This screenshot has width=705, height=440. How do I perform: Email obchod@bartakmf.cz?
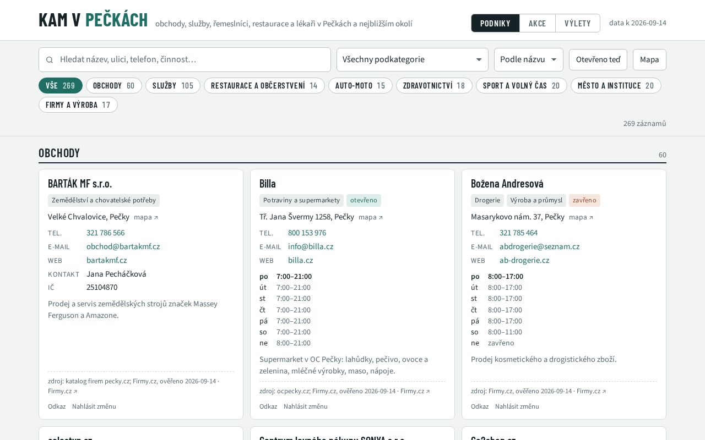click(123, 246)
